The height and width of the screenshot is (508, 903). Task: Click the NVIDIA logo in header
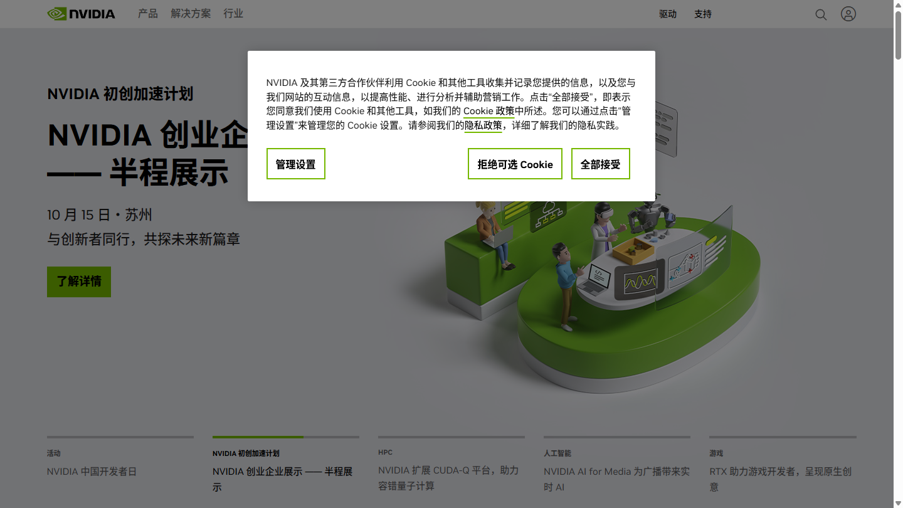81,14
